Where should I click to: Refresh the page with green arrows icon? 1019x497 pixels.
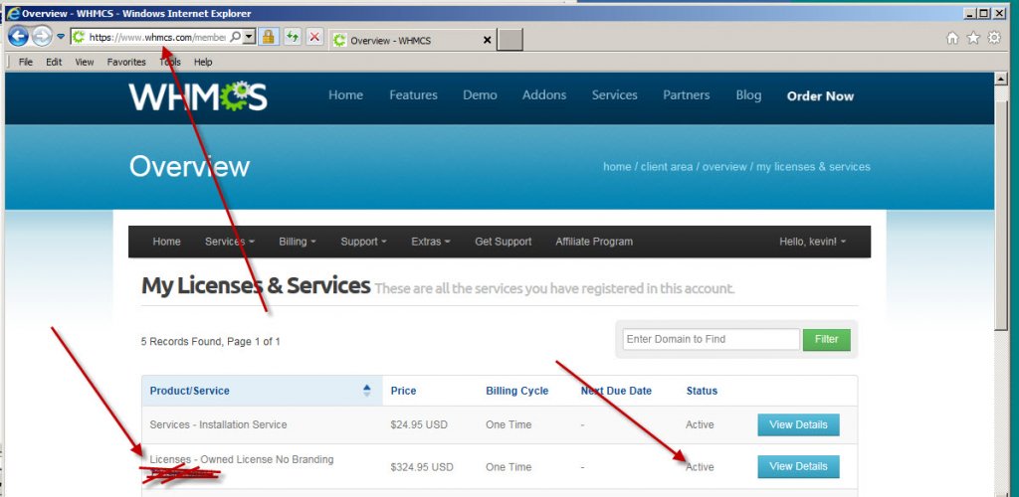tap(292, 37)
